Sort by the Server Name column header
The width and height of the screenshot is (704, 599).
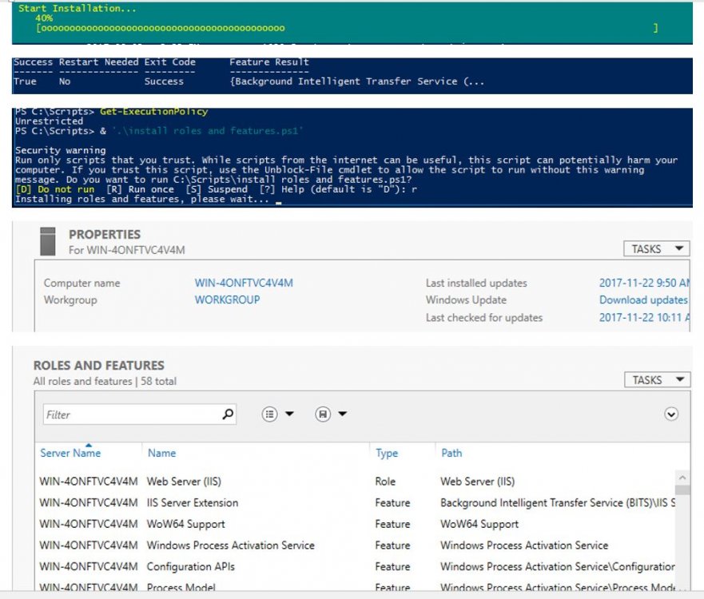coord(70,453)
